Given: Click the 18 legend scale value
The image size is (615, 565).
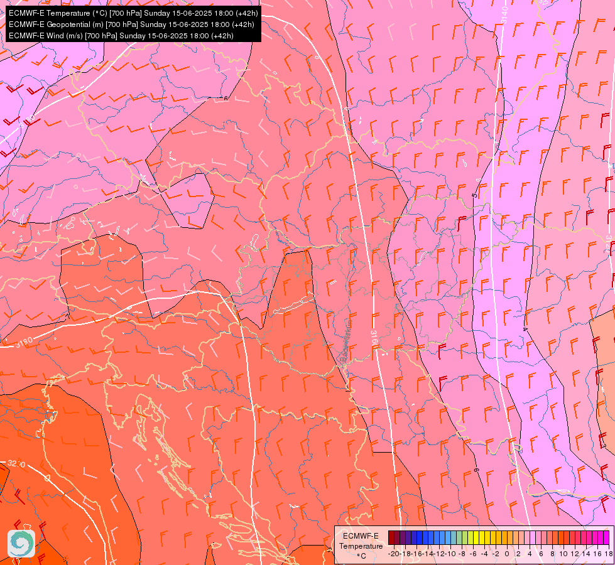Looking at the screenshot, I should [609, 554].
